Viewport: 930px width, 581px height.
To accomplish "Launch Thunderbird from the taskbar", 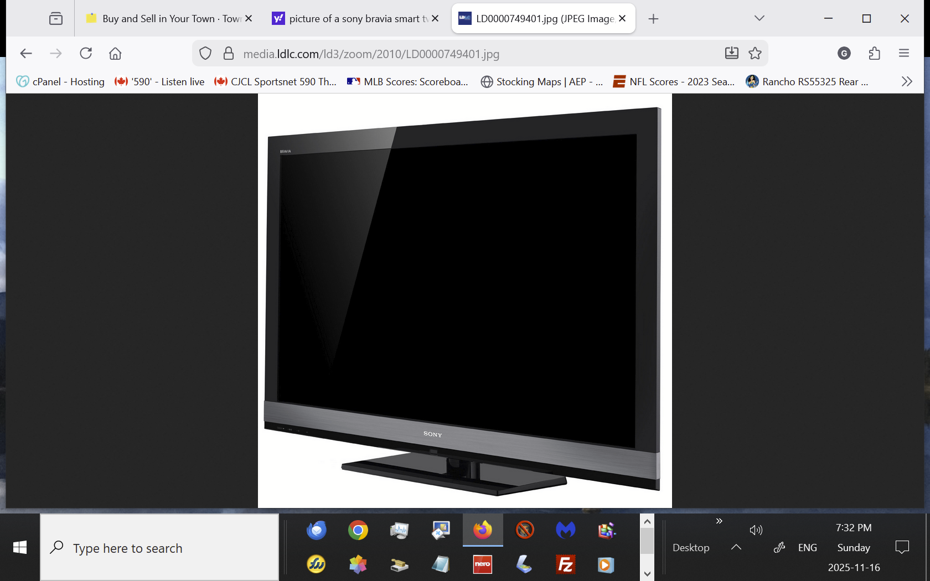I will [x=316, y=530].
